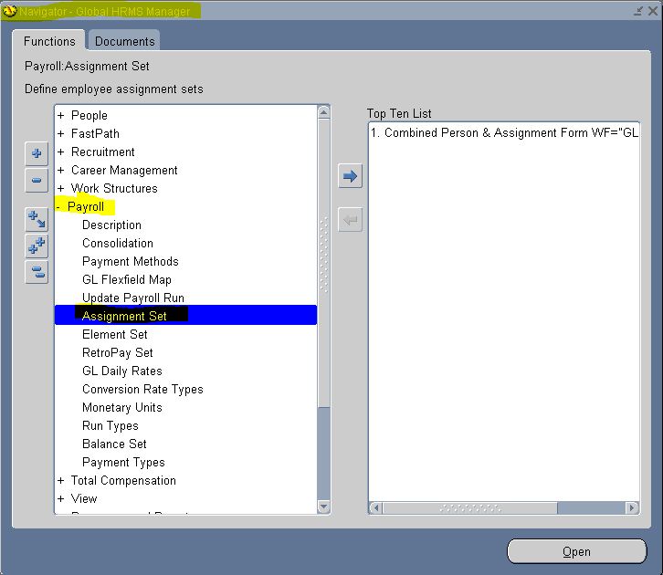Click function tree scrollbar down arrow
The image size is (663, 575).
323,507
